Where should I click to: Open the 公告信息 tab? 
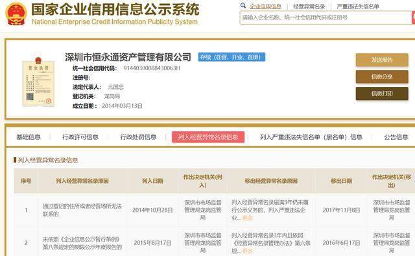[396, 137]
